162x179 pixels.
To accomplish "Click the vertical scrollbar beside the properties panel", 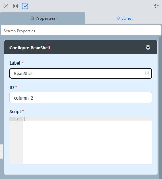I will pos(161,106).
